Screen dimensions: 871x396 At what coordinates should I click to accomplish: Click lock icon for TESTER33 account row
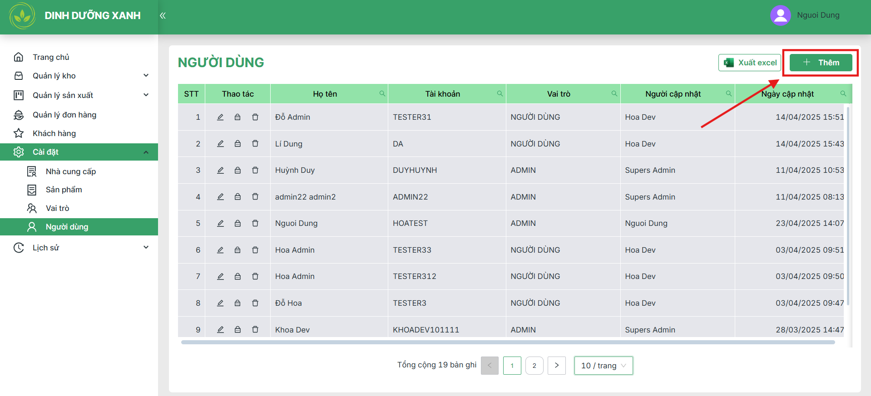click(238, 250)
